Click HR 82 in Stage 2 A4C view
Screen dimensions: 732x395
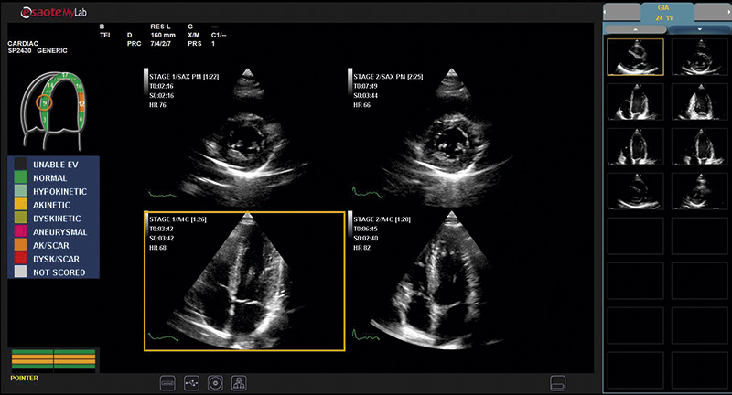point(361,248)
